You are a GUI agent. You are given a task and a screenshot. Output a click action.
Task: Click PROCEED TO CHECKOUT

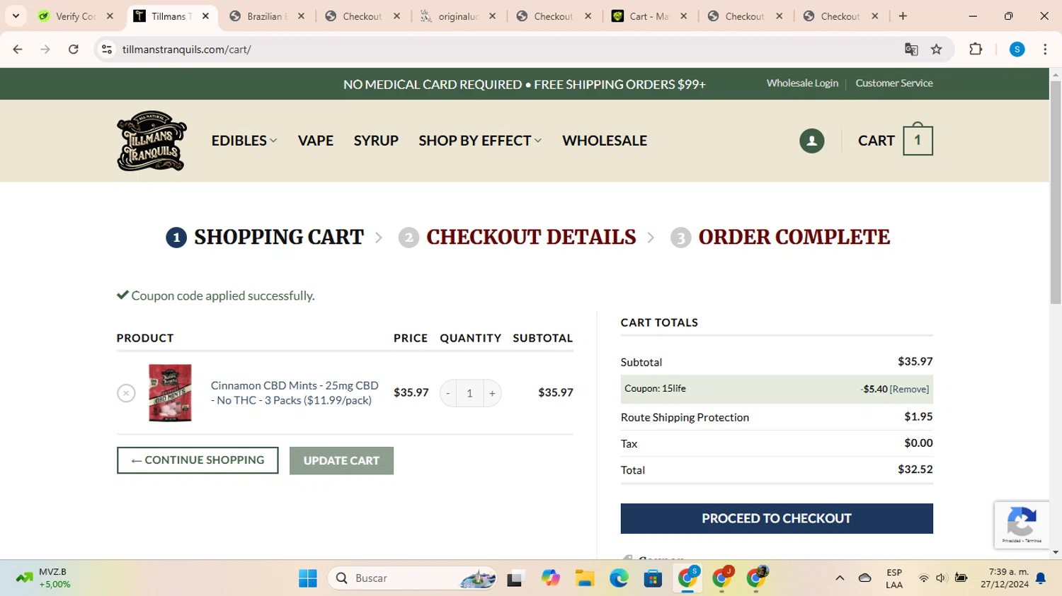[777, 518]
